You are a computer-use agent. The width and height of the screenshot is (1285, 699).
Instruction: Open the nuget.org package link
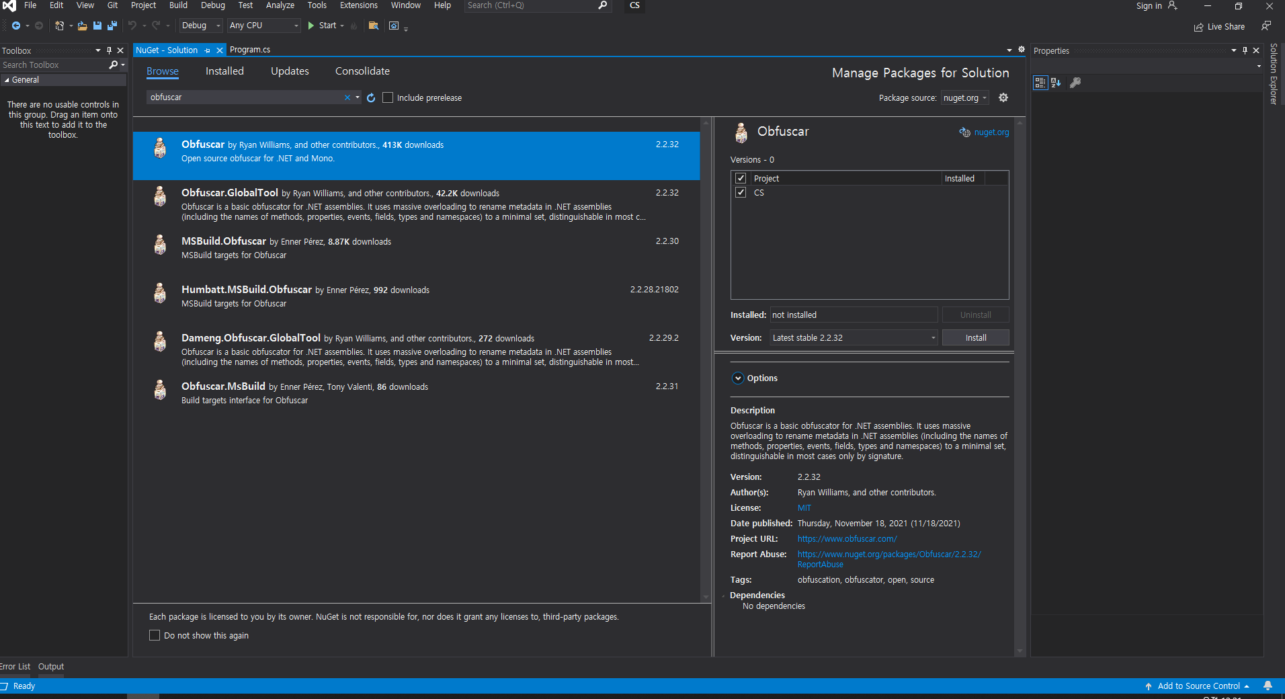pos(991,132)
